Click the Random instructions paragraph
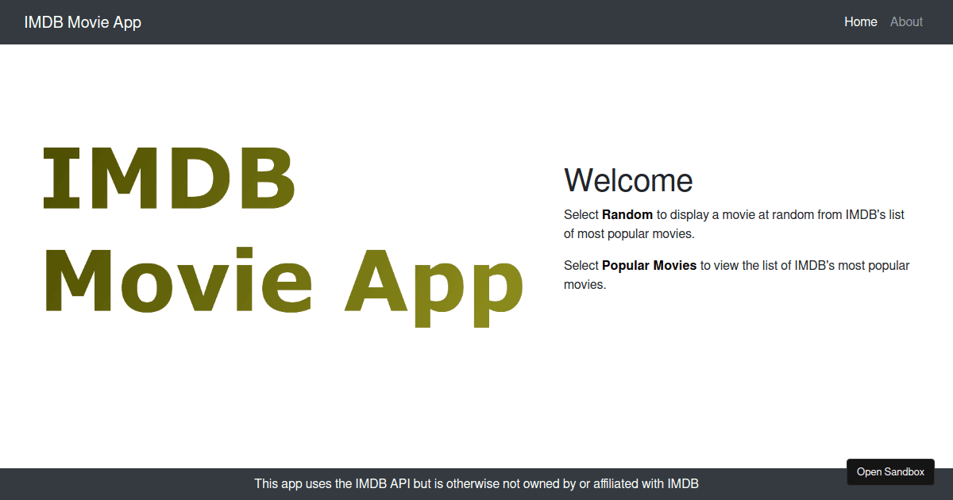Image resolution: width=953 pixels, height=500 pixels. pyautogui.click(x=736, y=224)
